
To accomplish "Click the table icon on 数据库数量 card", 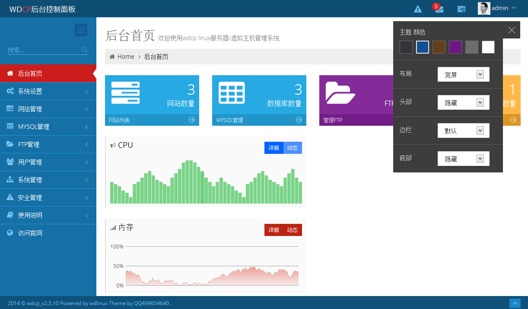I will 232,92.
